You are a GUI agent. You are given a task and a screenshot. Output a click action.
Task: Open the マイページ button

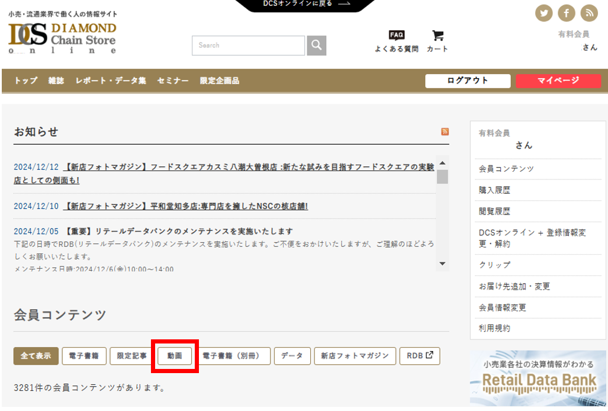[558, 81]
